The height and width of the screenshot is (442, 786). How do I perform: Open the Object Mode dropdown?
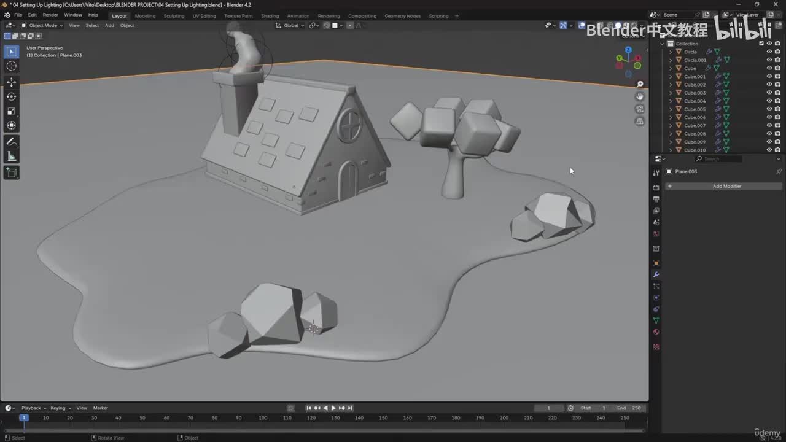[x=42, y=25]
